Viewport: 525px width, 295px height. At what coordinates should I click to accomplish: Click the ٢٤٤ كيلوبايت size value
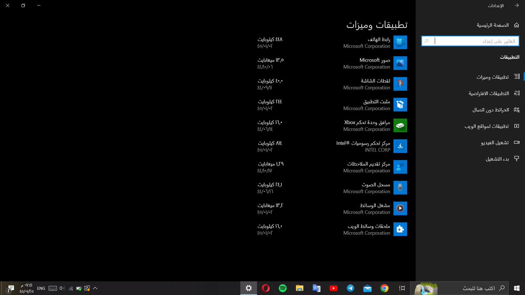tap(270, 101)
